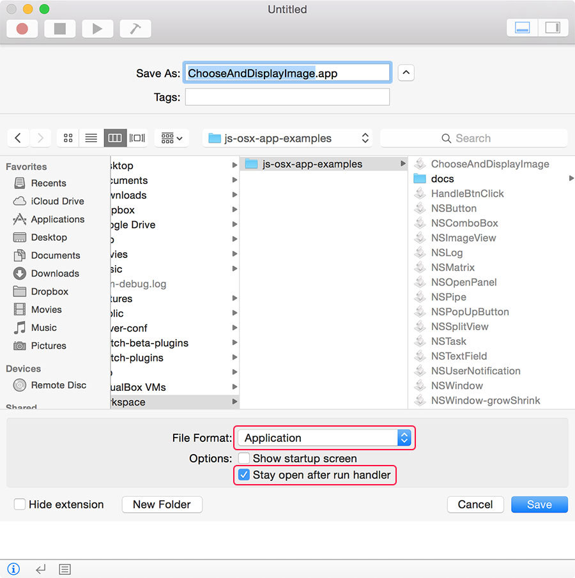The width and height of the screenshot is (575, 578).
Task: Switch the file browser to gallery view
Action: point(137,138)
